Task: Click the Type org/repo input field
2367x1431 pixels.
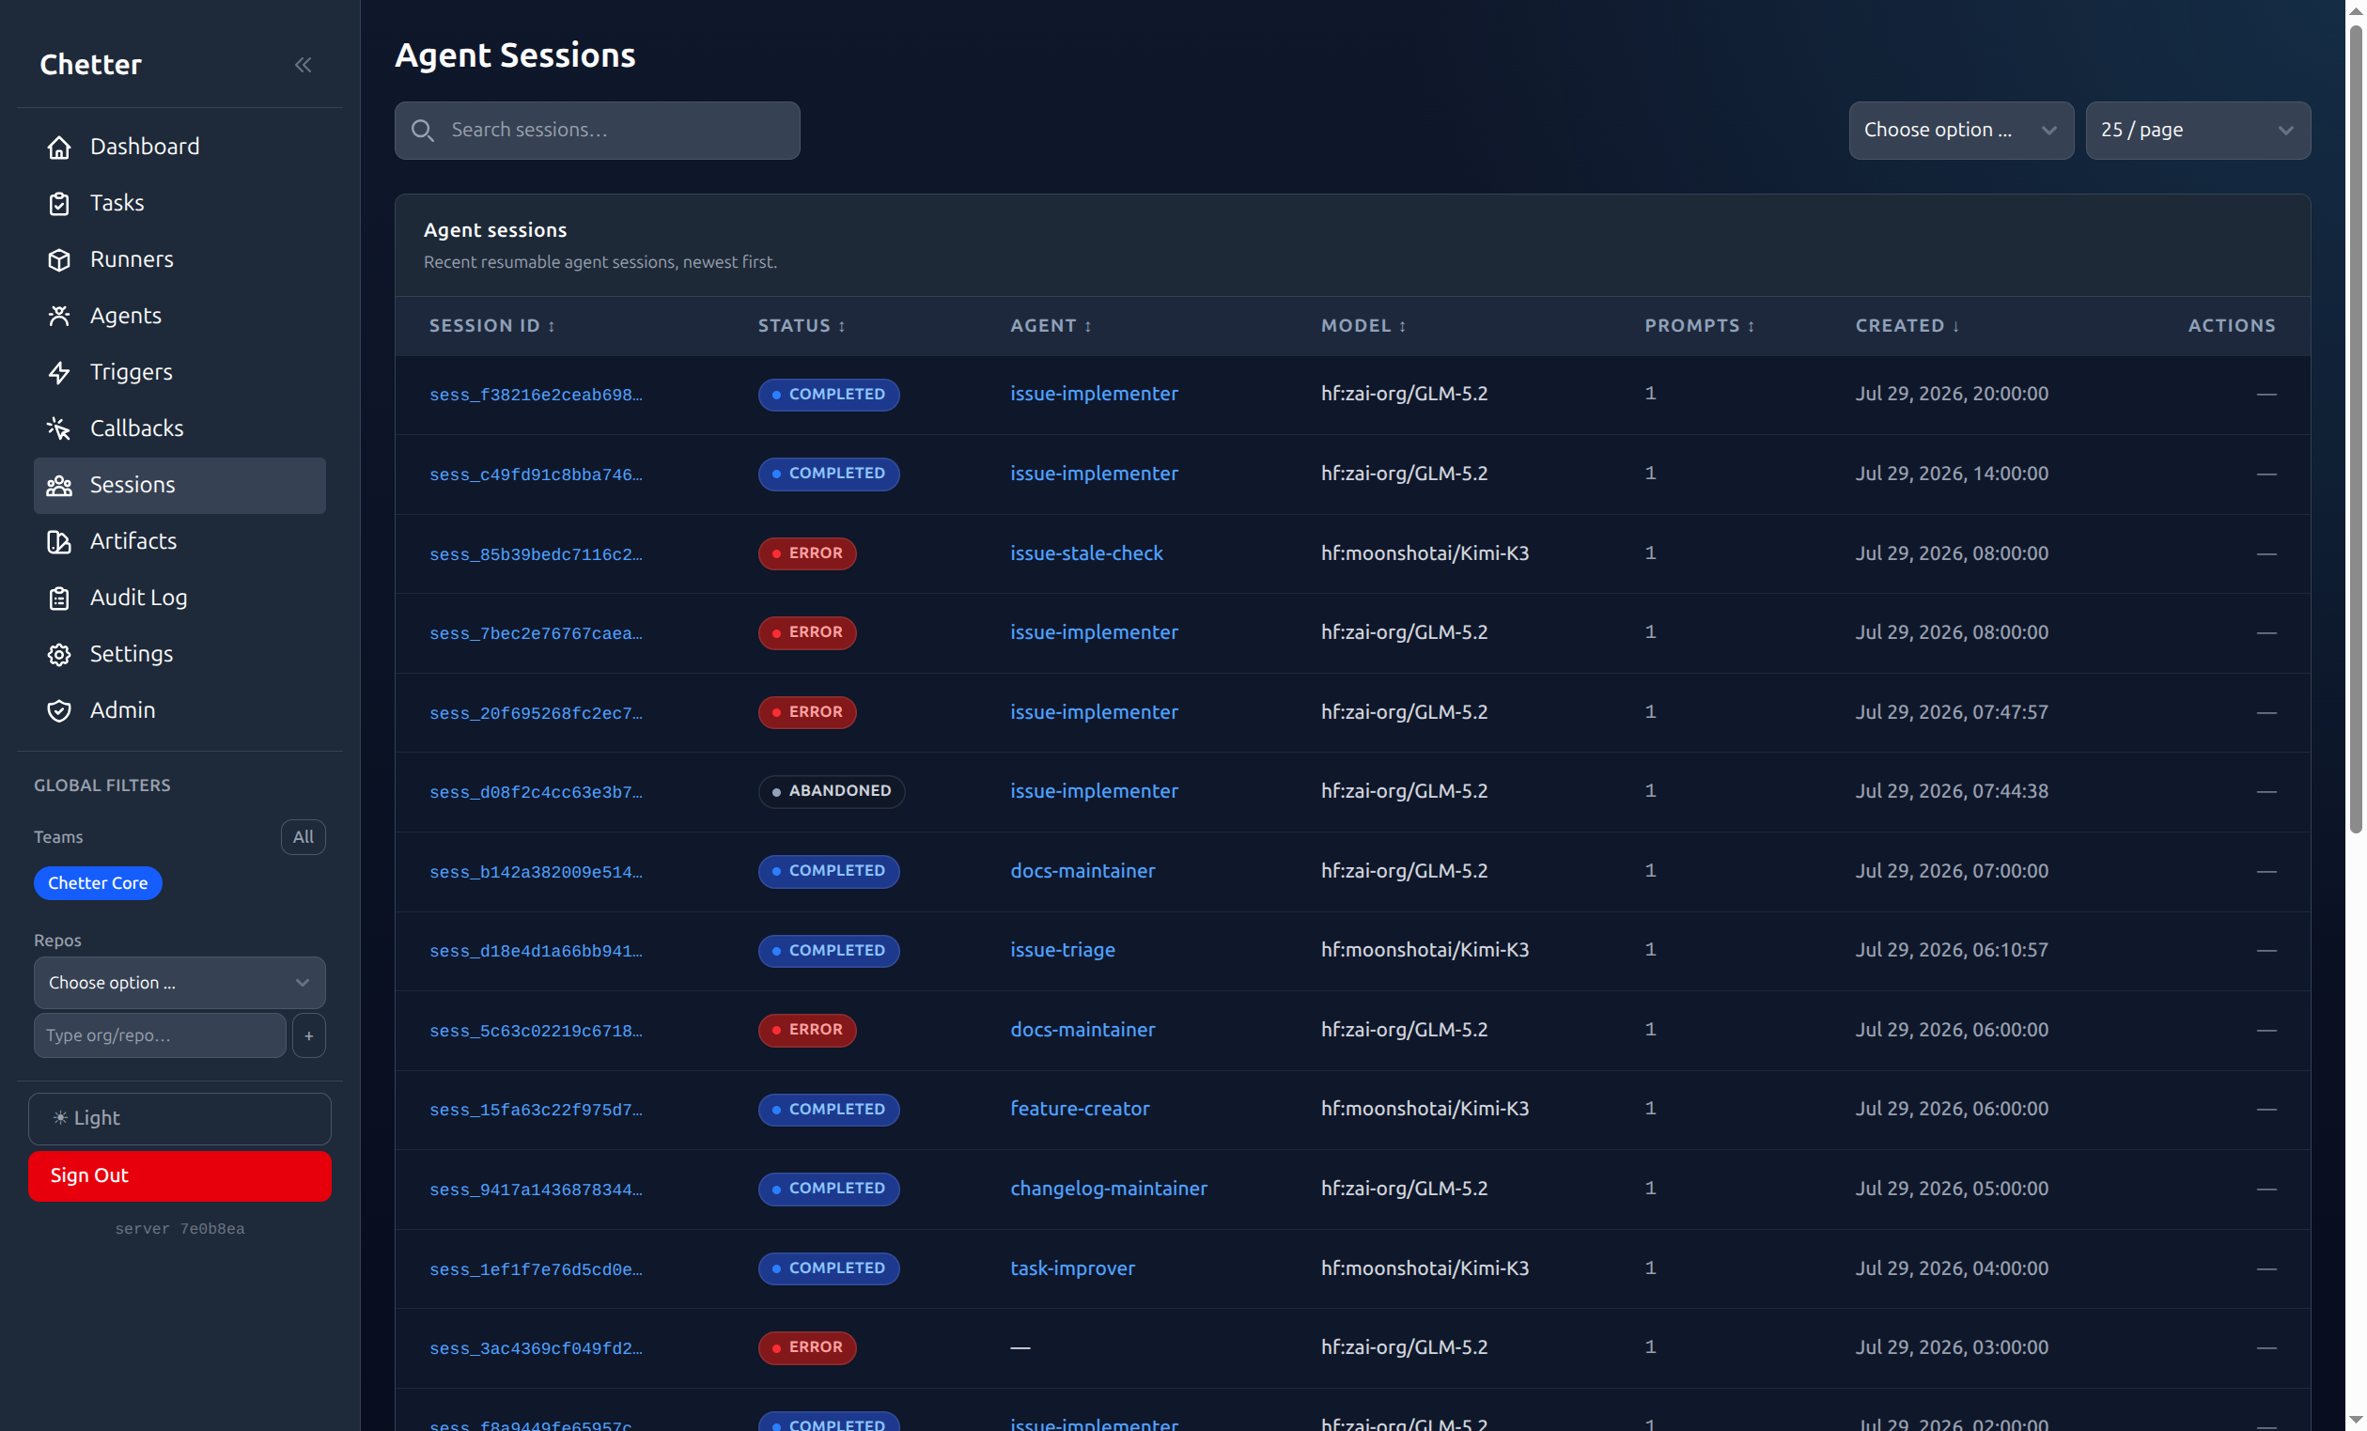Action: point(160,1035)
